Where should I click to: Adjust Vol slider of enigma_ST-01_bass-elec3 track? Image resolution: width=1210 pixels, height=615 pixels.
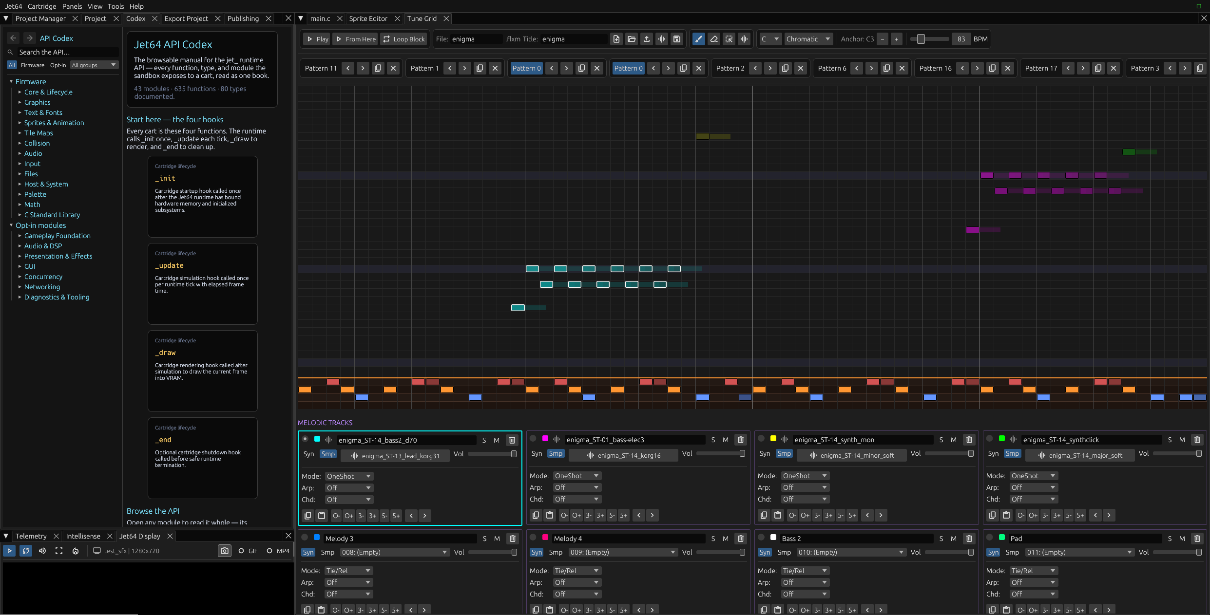tap(721, 453)
